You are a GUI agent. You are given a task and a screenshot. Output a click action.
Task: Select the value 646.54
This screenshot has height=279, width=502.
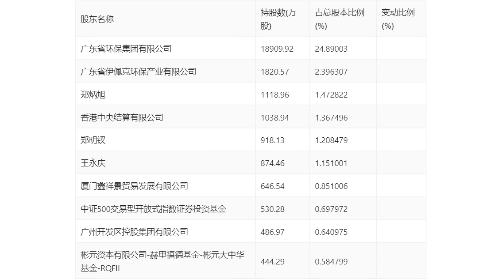pos(272,186)
